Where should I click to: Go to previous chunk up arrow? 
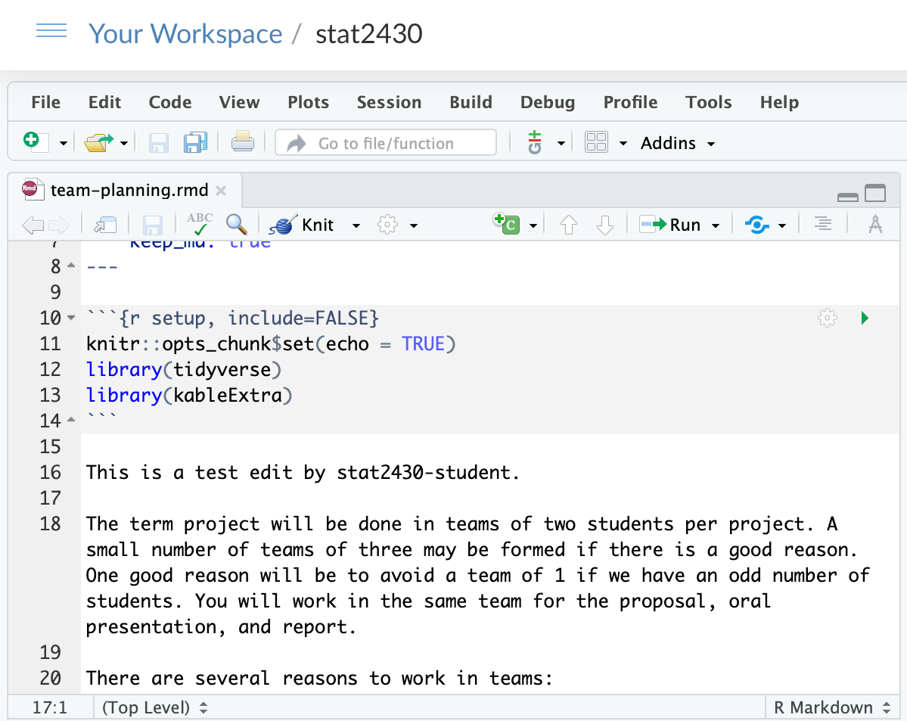(x=569, y=225)
